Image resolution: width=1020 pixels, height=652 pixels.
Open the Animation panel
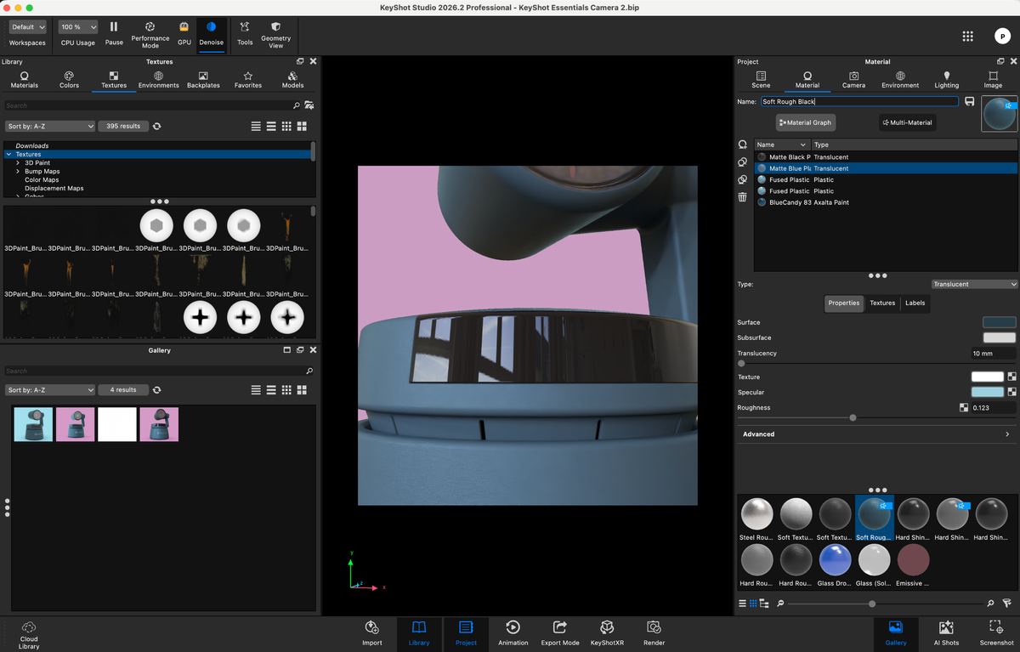click(x=513, y=633)
